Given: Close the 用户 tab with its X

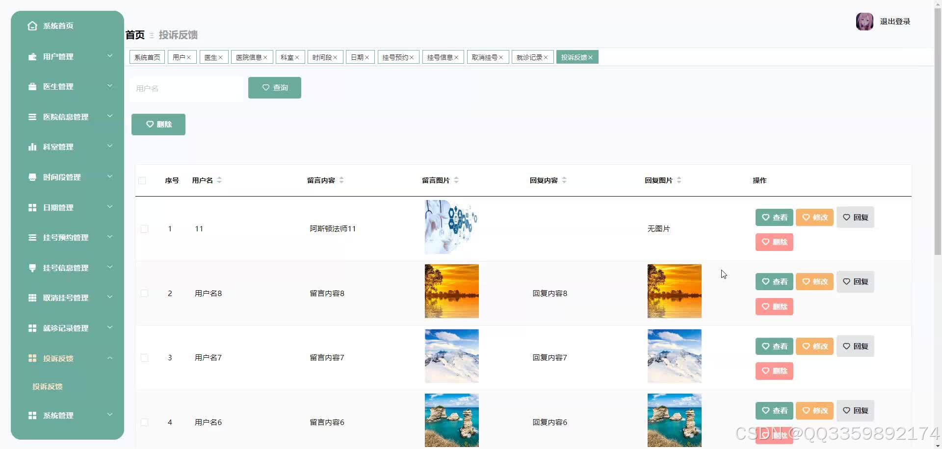Looking at the screenshot, I should [188, 57].
